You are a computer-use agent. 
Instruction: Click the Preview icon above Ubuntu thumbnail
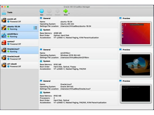click(120, 18)
